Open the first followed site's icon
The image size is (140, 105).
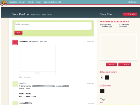(x=102, y=78)
